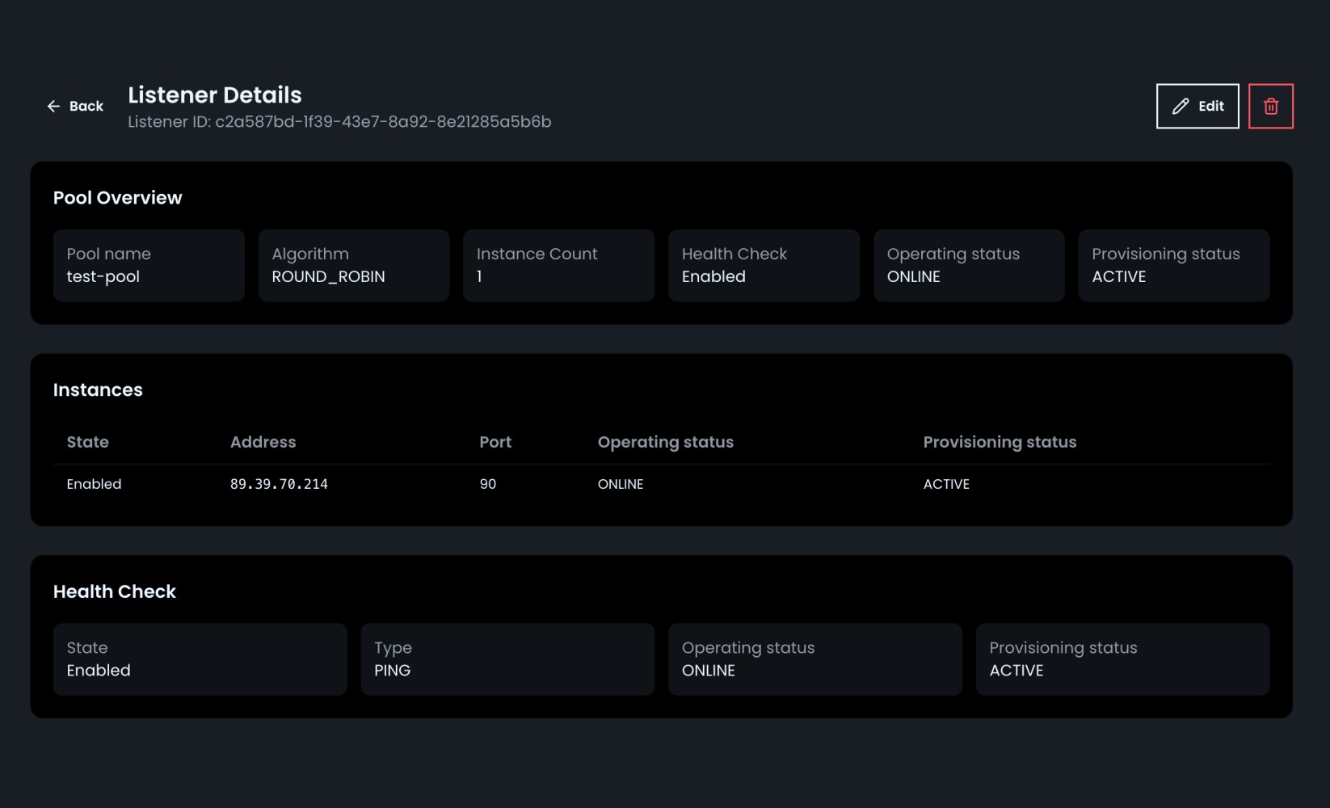This screenshot has width=1330, height=808.
Task: Click Pool Overview Operating status ONLINE card
Action: [968, 265]
